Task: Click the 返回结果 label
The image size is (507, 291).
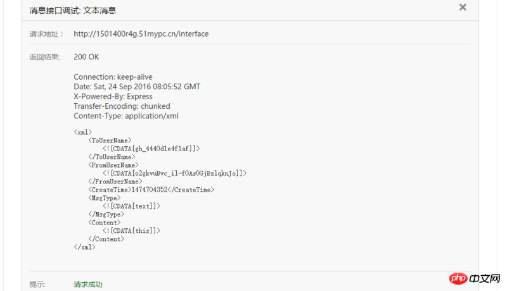Action: point(44,57)
